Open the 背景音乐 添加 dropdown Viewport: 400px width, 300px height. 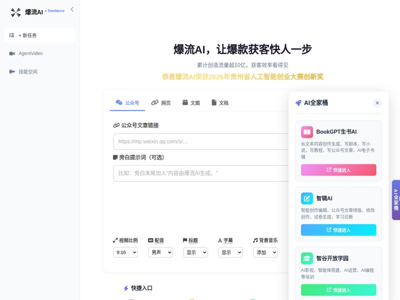click(x=265, y=252)
